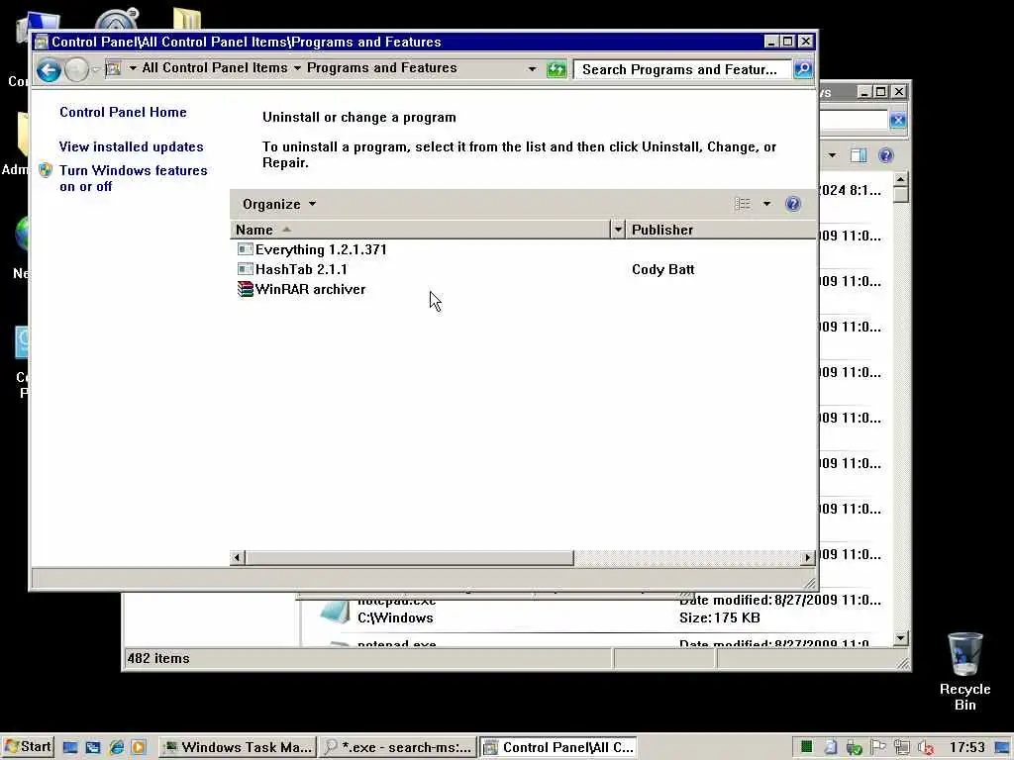Expand arrow between All Control Panel Items and Programs

[x=297, y=68]
